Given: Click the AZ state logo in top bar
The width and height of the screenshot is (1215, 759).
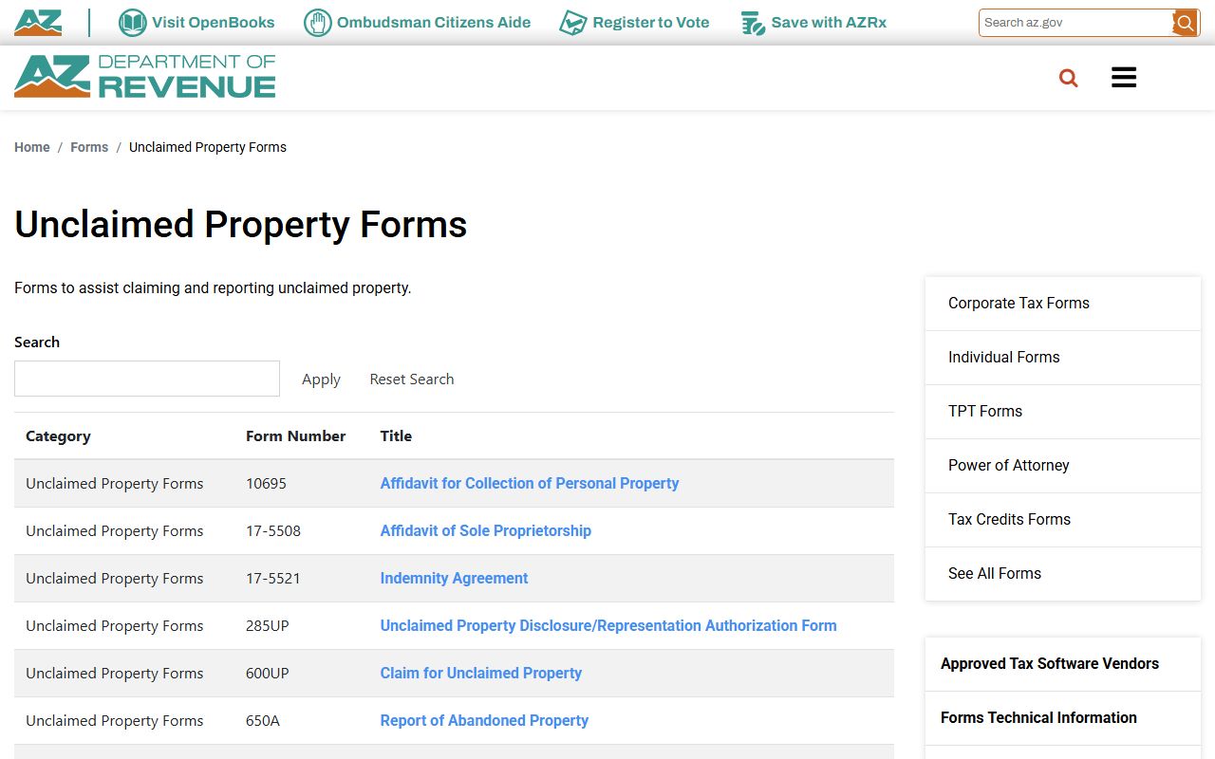Looking at the screenshot, I should tap(38, 23).
